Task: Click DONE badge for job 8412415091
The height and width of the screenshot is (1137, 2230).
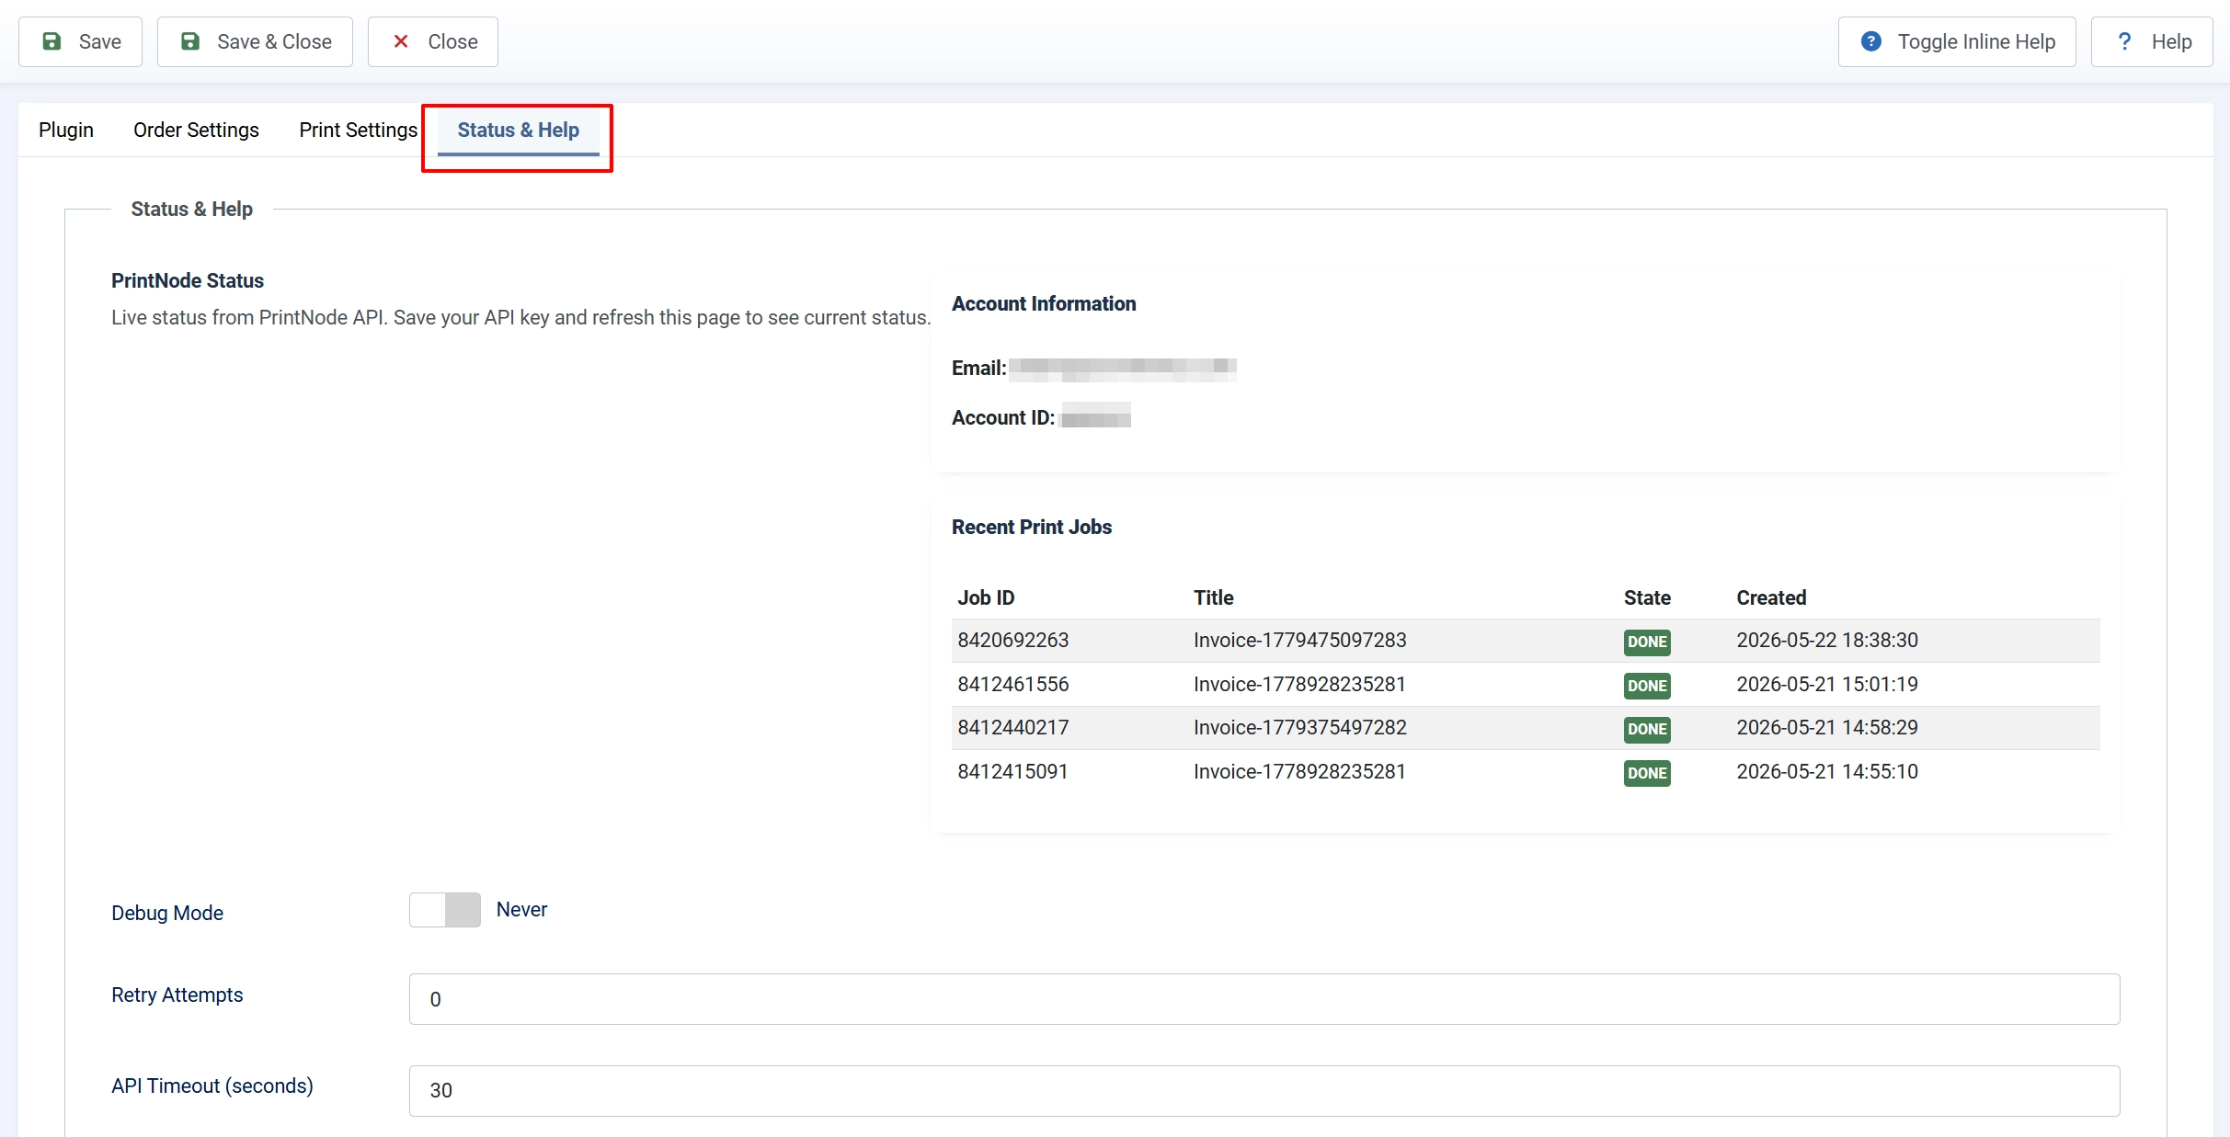Action: click(1647, 773)
